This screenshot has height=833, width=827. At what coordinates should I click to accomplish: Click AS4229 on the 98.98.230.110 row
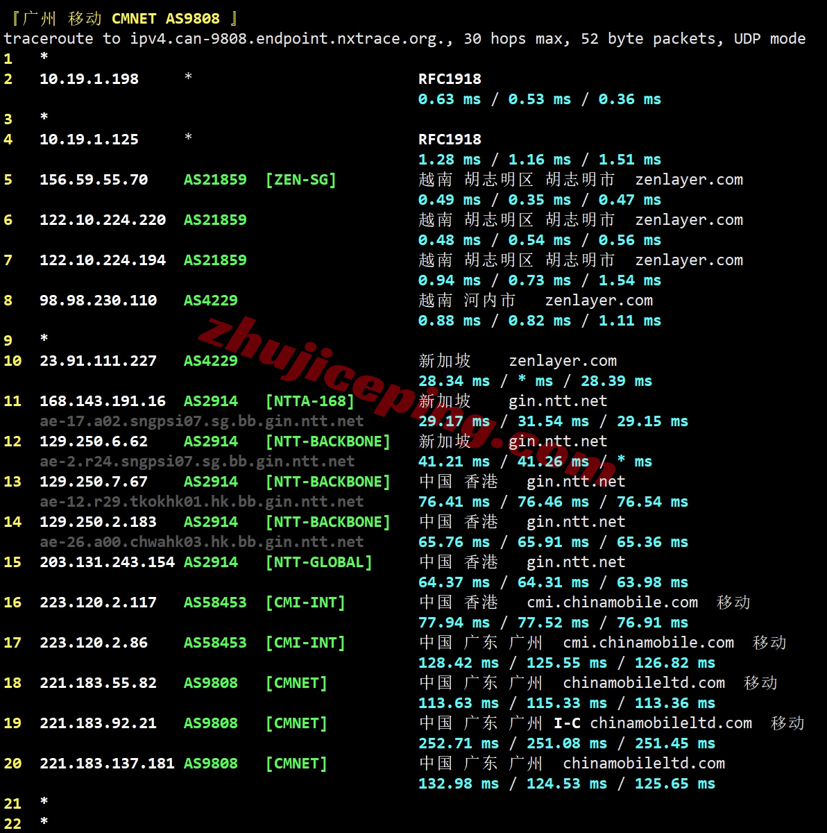(x=211, y=301)
